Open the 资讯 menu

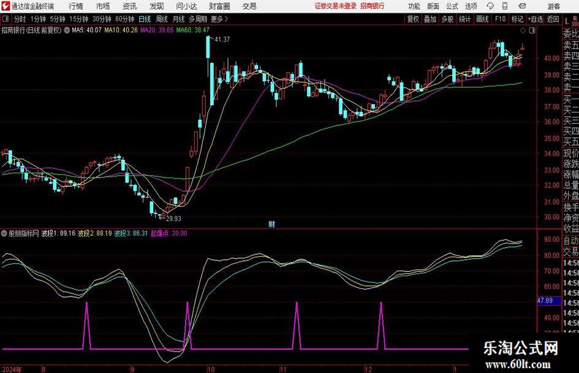pos(130,6)
